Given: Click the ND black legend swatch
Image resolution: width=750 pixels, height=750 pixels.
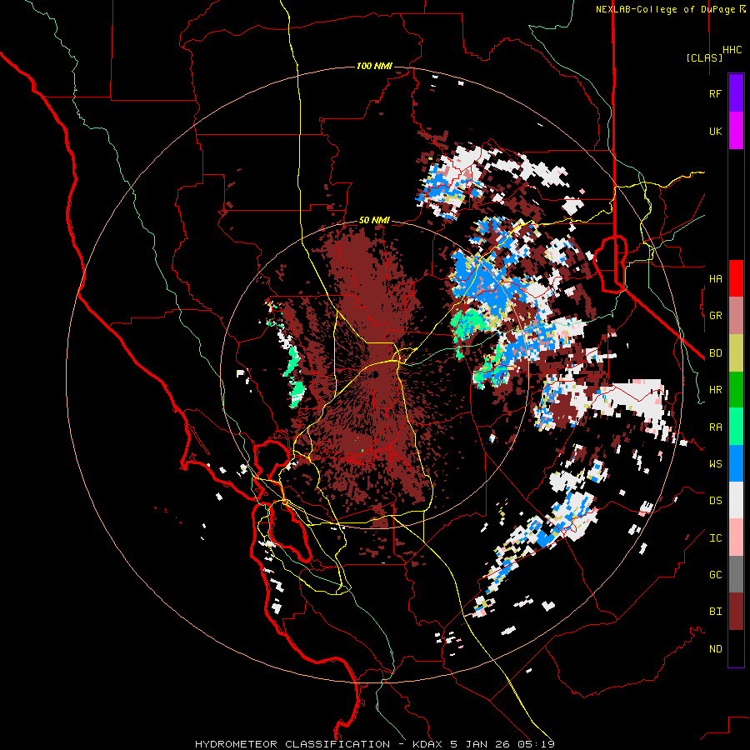Looking at the screenshot, I should click(736, 648).
